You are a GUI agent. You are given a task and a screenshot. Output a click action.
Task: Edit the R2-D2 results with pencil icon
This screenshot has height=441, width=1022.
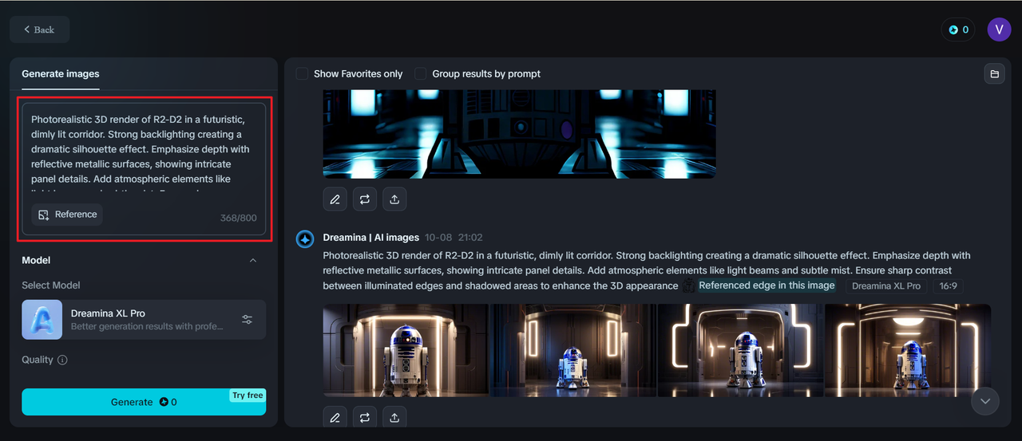point(335,417)
